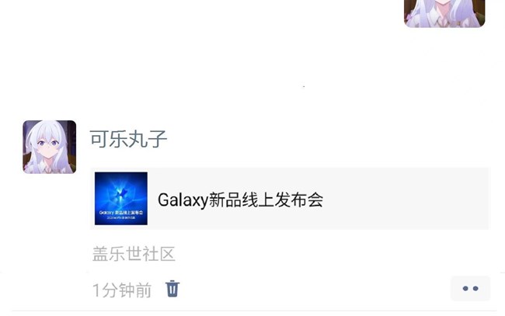Open the 盖乐世社区 source label
Screen dimensions: 505x316
[134, 254]
